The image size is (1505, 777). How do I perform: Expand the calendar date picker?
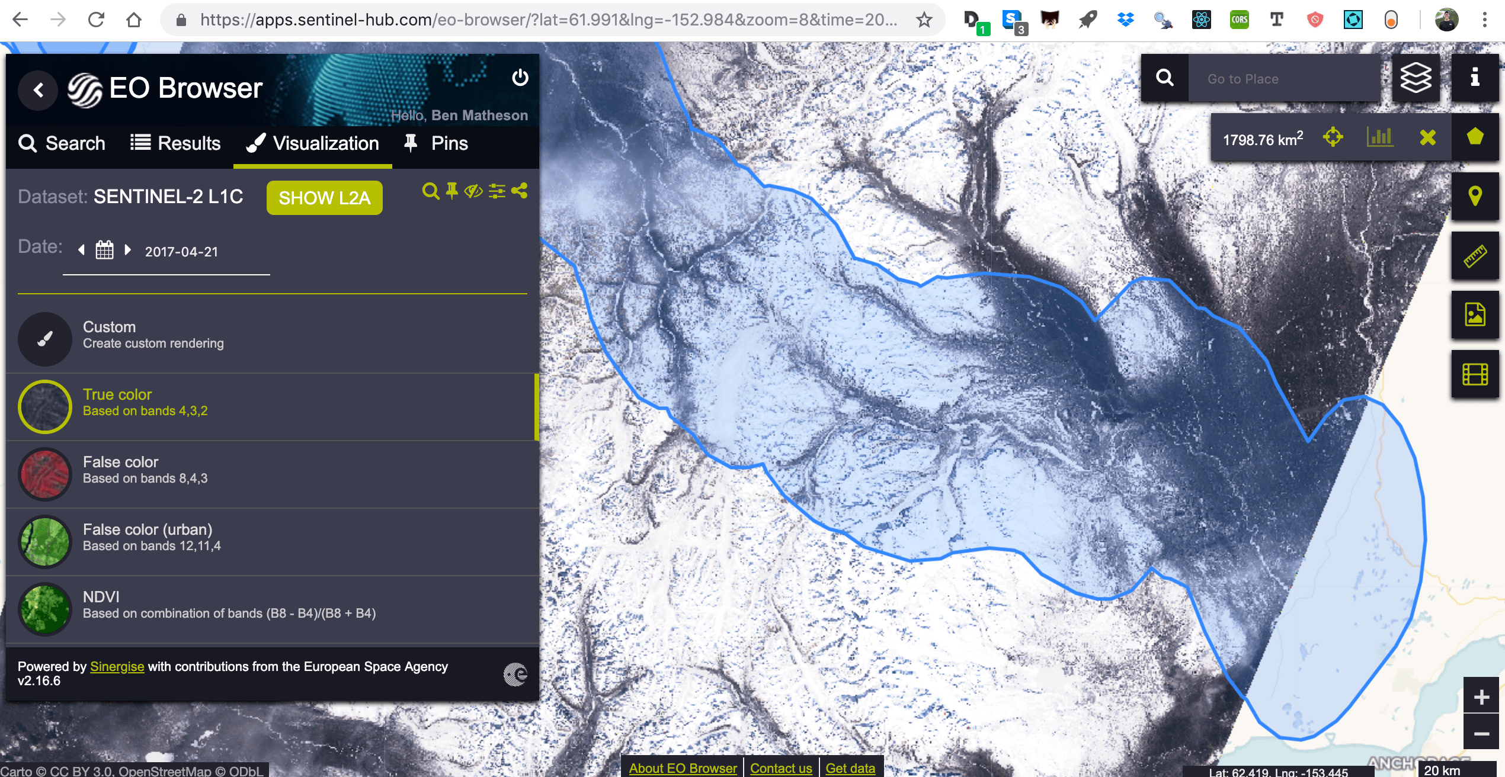[104, 251]
